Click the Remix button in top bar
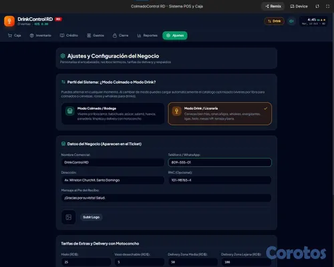The height and width of the screenshot is (267, 334). 273,6
